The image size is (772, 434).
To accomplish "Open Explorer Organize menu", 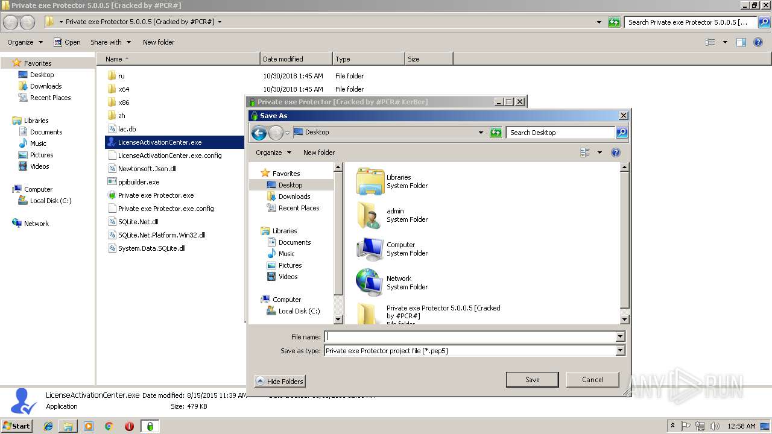I will click(x=25, y=42).
